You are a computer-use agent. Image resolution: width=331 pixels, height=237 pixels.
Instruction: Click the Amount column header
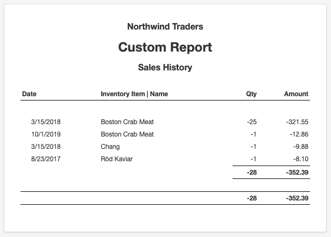(296, 94)
